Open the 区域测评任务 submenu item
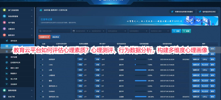 17,62
